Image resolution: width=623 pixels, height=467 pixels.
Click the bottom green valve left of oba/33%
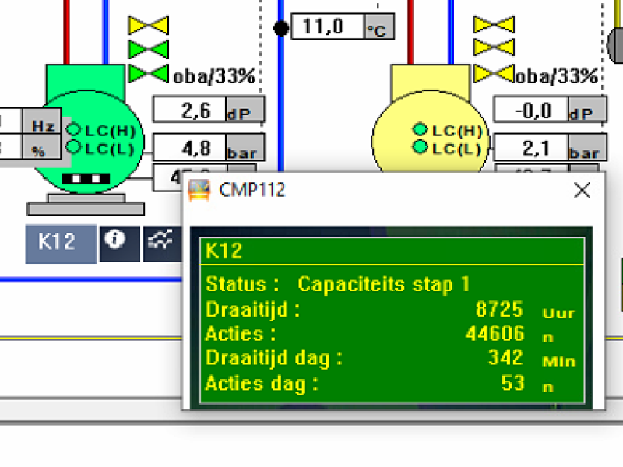click(148, 73)
